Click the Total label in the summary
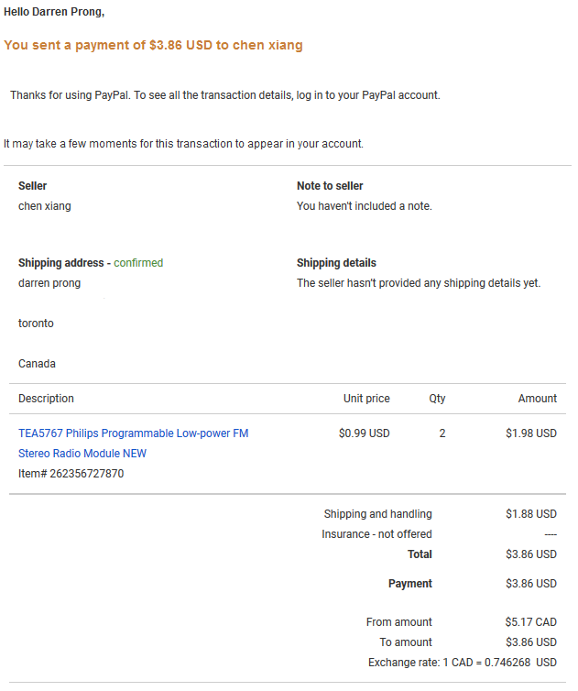578x691 pixels. pos(420,554)
